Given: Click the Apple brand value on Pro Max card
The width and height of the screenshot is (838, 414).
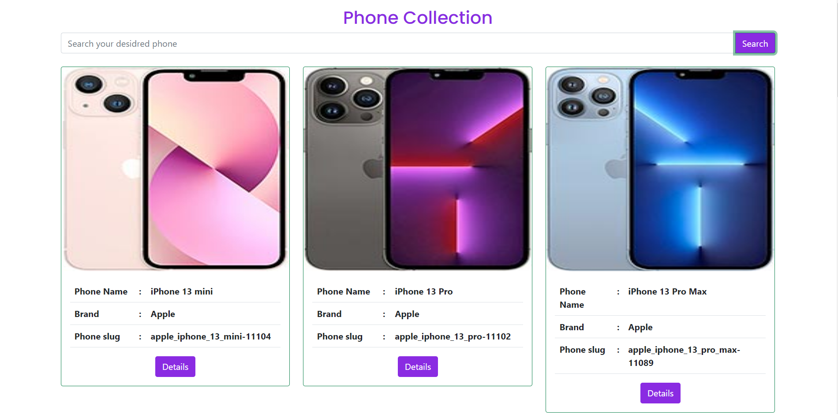Looking at the screenshot, I should [x=640, y=327].
